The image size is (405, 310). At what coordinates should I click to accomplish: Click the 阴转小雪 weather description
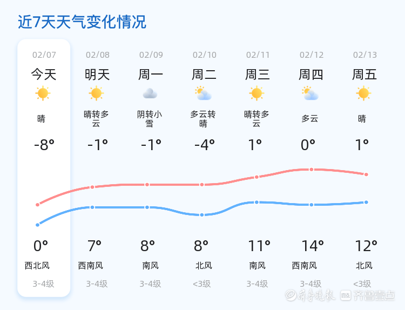pyautogui.click(x=150, y=119)
